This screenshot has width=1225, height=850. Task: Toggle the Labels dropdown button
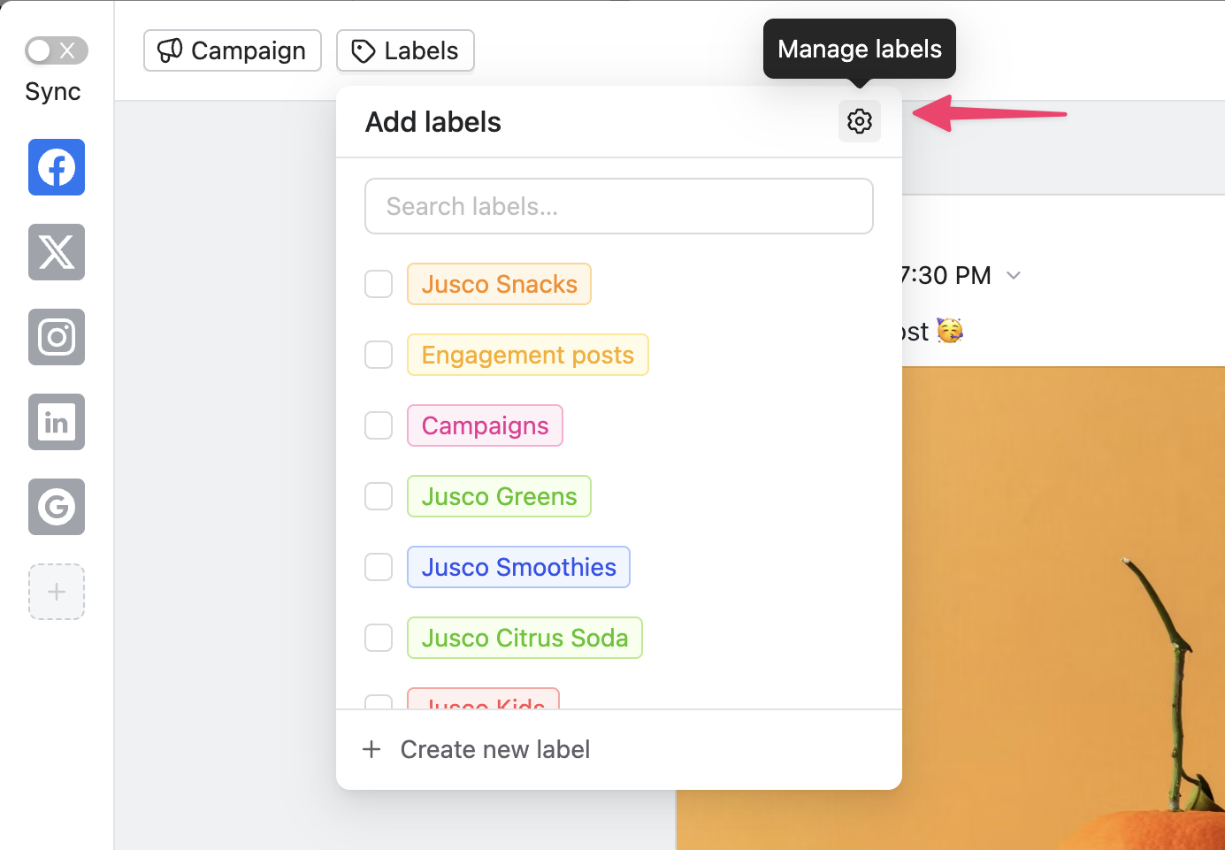(405, 50)
